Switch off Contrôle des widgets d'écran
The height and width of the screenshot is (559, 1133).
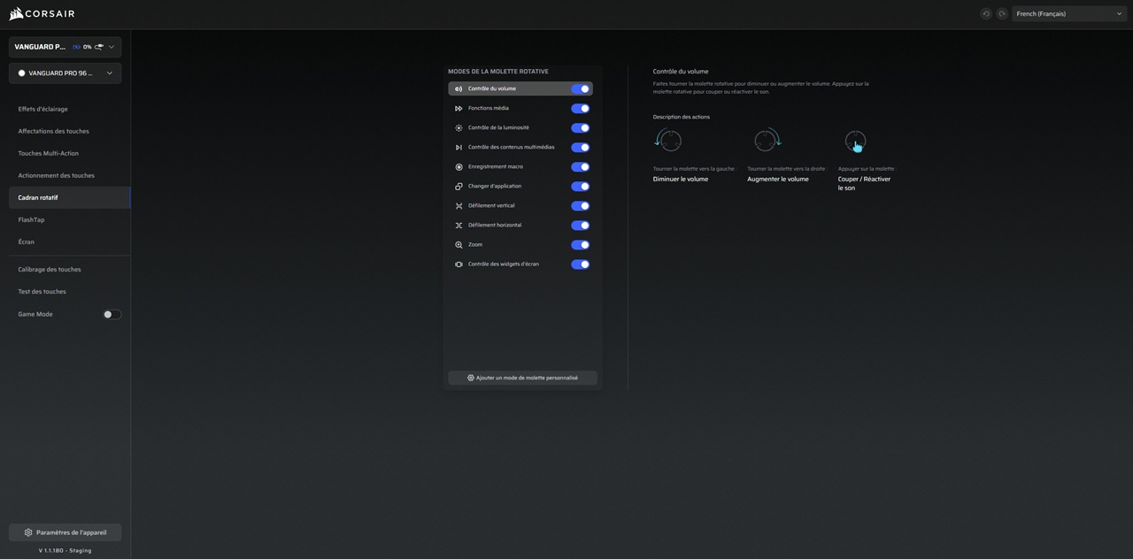click(580, 264)
